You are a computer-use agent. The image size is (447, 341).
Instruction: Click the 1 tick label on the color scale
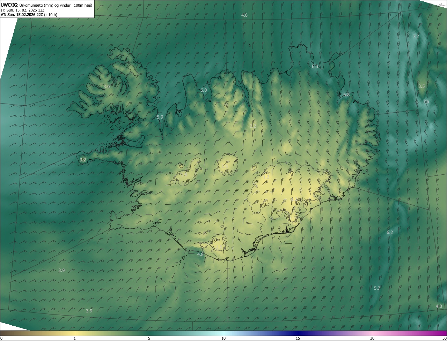click(75, 338)
